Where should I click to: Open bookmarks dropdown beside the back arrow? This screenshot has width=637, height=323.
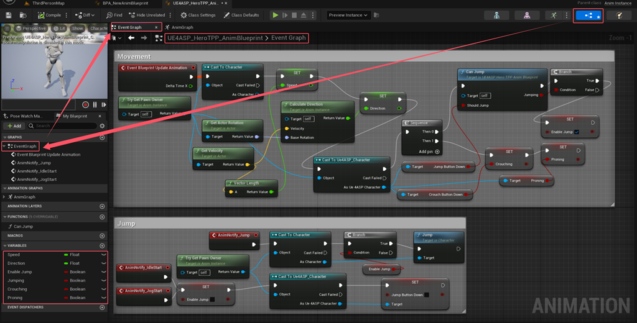116,38
